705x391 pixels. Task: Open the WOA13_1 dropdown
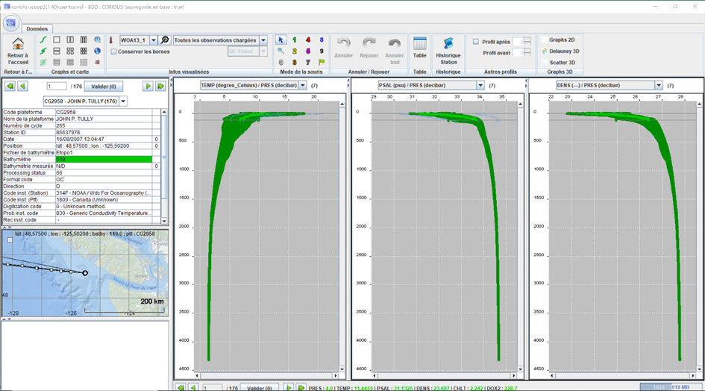pos(154,40)
